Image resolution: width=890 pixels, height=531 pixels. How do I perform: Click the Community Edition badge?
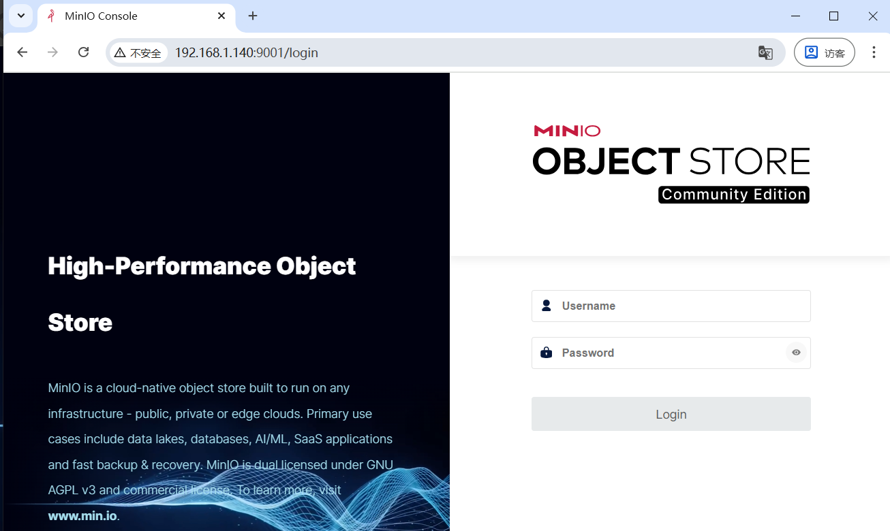pyautogui.click(x=734, y=195)
